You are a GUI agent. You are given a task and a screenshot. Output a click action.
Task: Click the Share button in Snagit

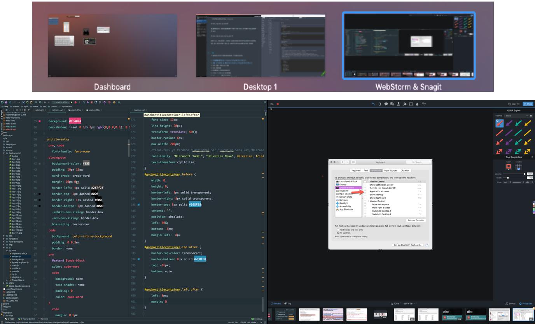click(x=528, y=104)
